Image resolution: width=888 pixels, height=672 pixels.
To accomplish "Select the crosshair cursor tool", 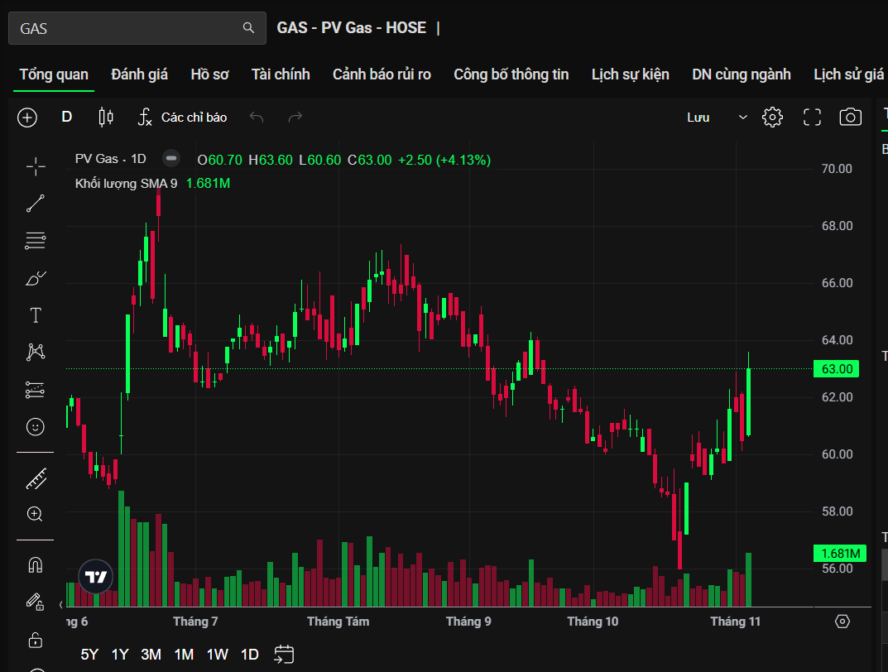I will pos(36,166).
